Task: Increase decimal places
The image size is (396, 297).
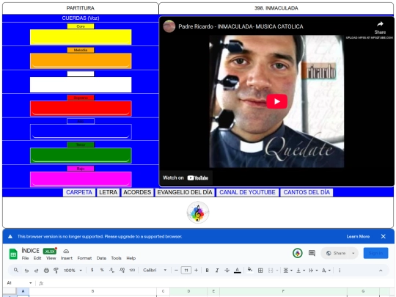Action: pyautogui.click(x=122, y=270)
